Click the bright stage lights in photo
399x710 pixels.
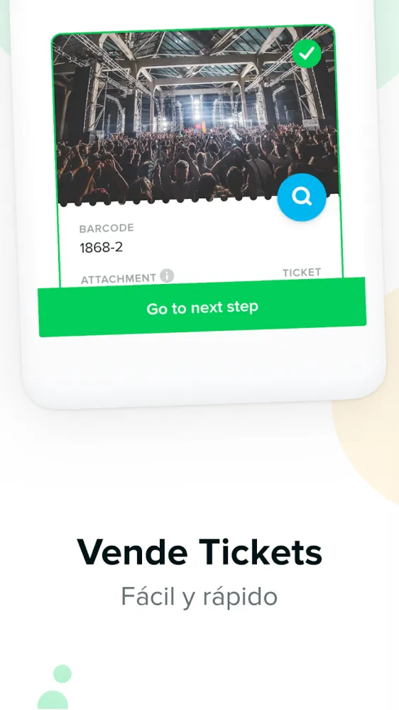[197, 110]
